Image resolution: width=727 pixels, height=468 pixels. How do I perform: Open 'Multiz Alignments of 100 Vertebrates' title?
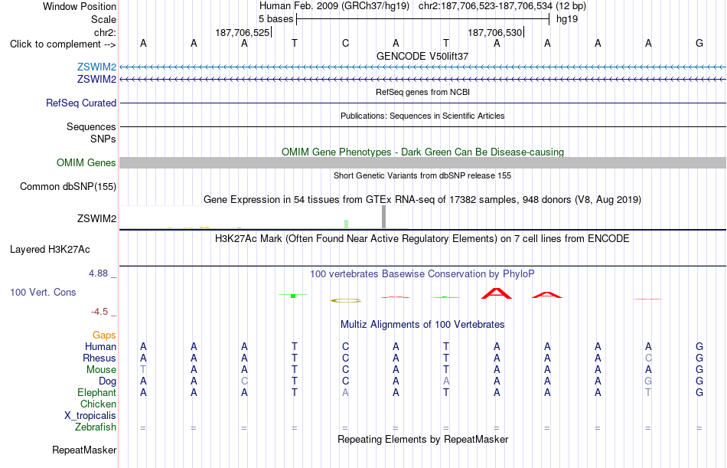point(422,325)
